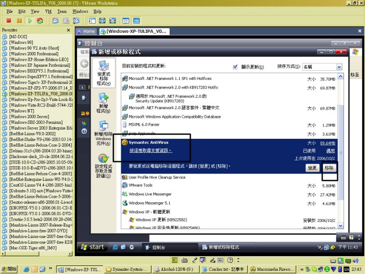Switch to the Home tab
The image size is (365, 274).
tap(86, 32)
